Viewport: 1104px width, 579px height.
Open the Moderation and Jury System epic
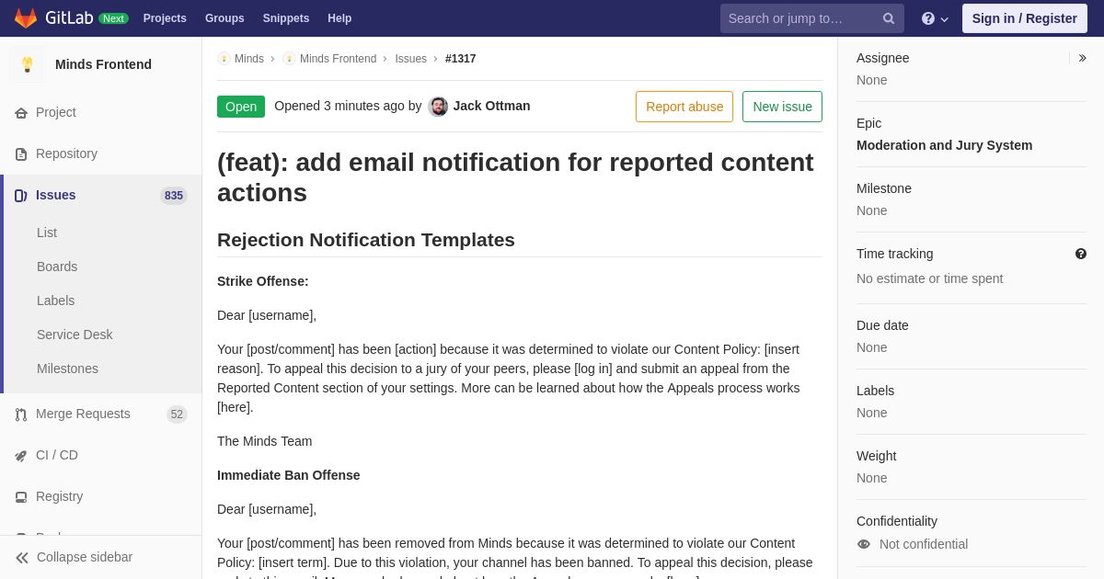click(x=944, y=145)
